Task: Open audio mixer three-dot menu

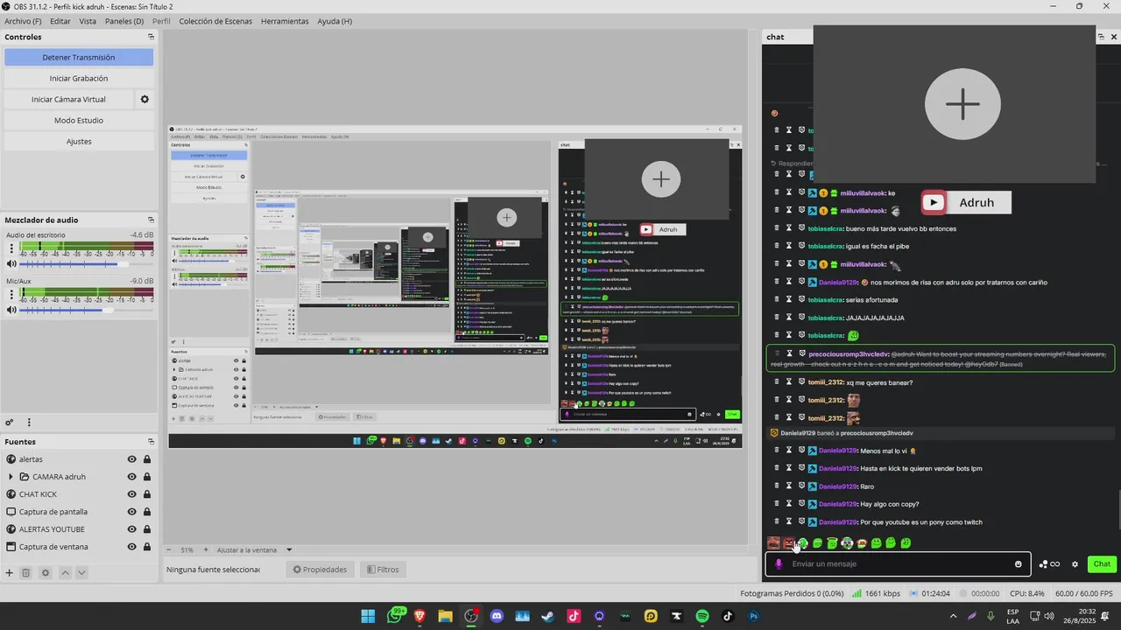Action: coord(29,422)
